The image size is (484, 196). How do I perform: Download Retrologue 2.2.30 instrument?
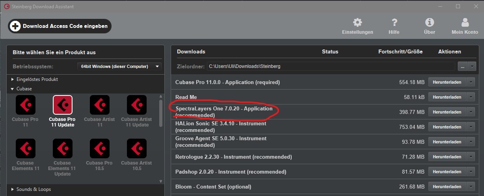447,157
